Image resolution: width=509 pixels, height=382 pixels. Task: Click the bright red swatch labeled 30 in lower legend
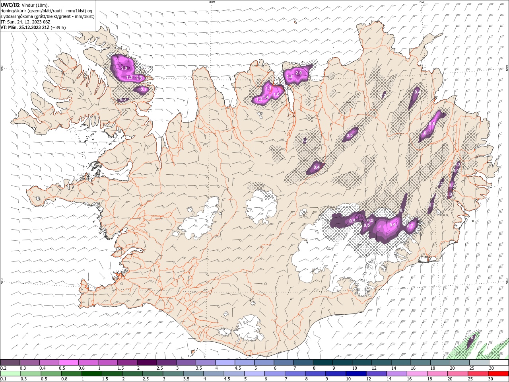click(498, 374)
